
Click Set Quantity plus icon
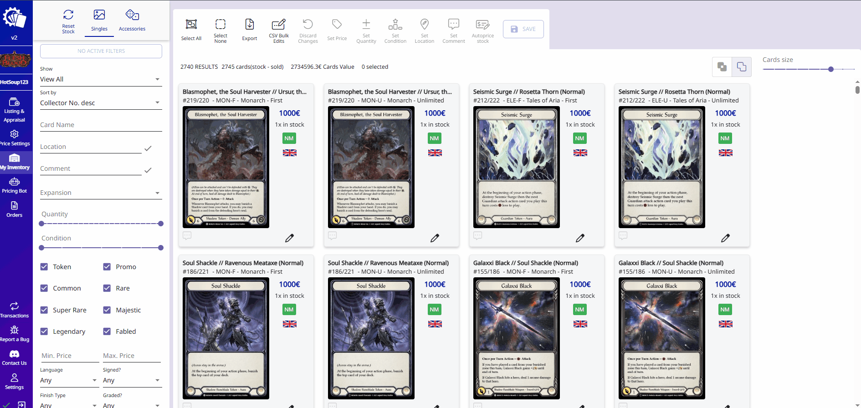[366, 24]
